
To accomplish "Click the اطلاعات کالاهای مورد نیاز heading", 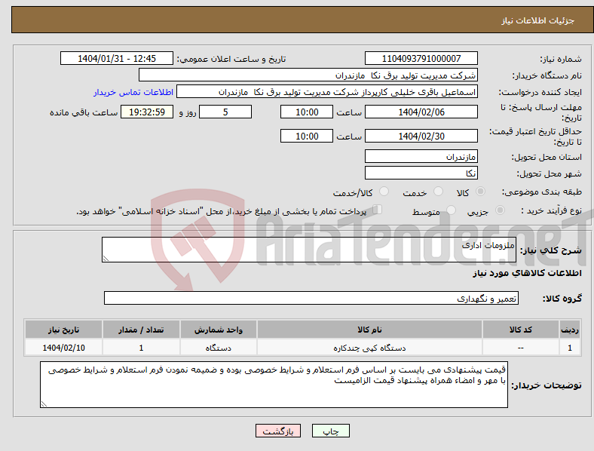I will point(527,273).
